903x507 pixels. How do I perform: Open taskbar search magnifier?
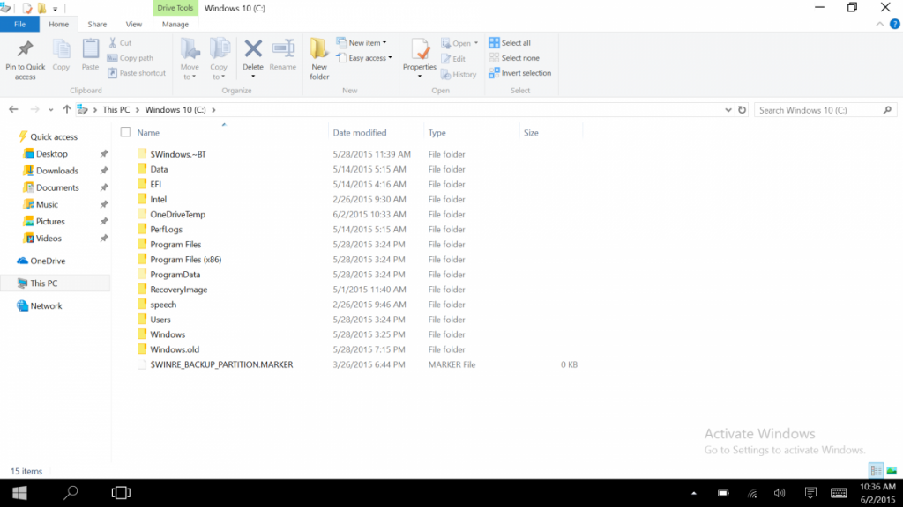[x=71, y=493]
